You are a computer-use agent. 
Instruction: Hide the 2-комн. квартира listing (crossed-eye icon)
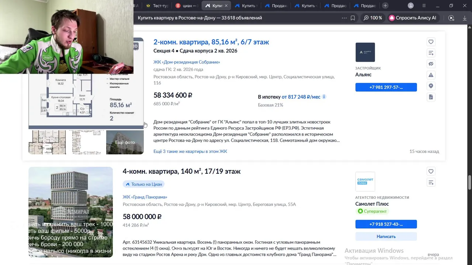[431, 64]
